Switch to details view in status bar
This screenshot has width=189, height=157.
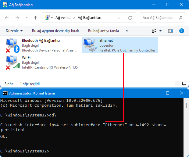click(177, 83)
